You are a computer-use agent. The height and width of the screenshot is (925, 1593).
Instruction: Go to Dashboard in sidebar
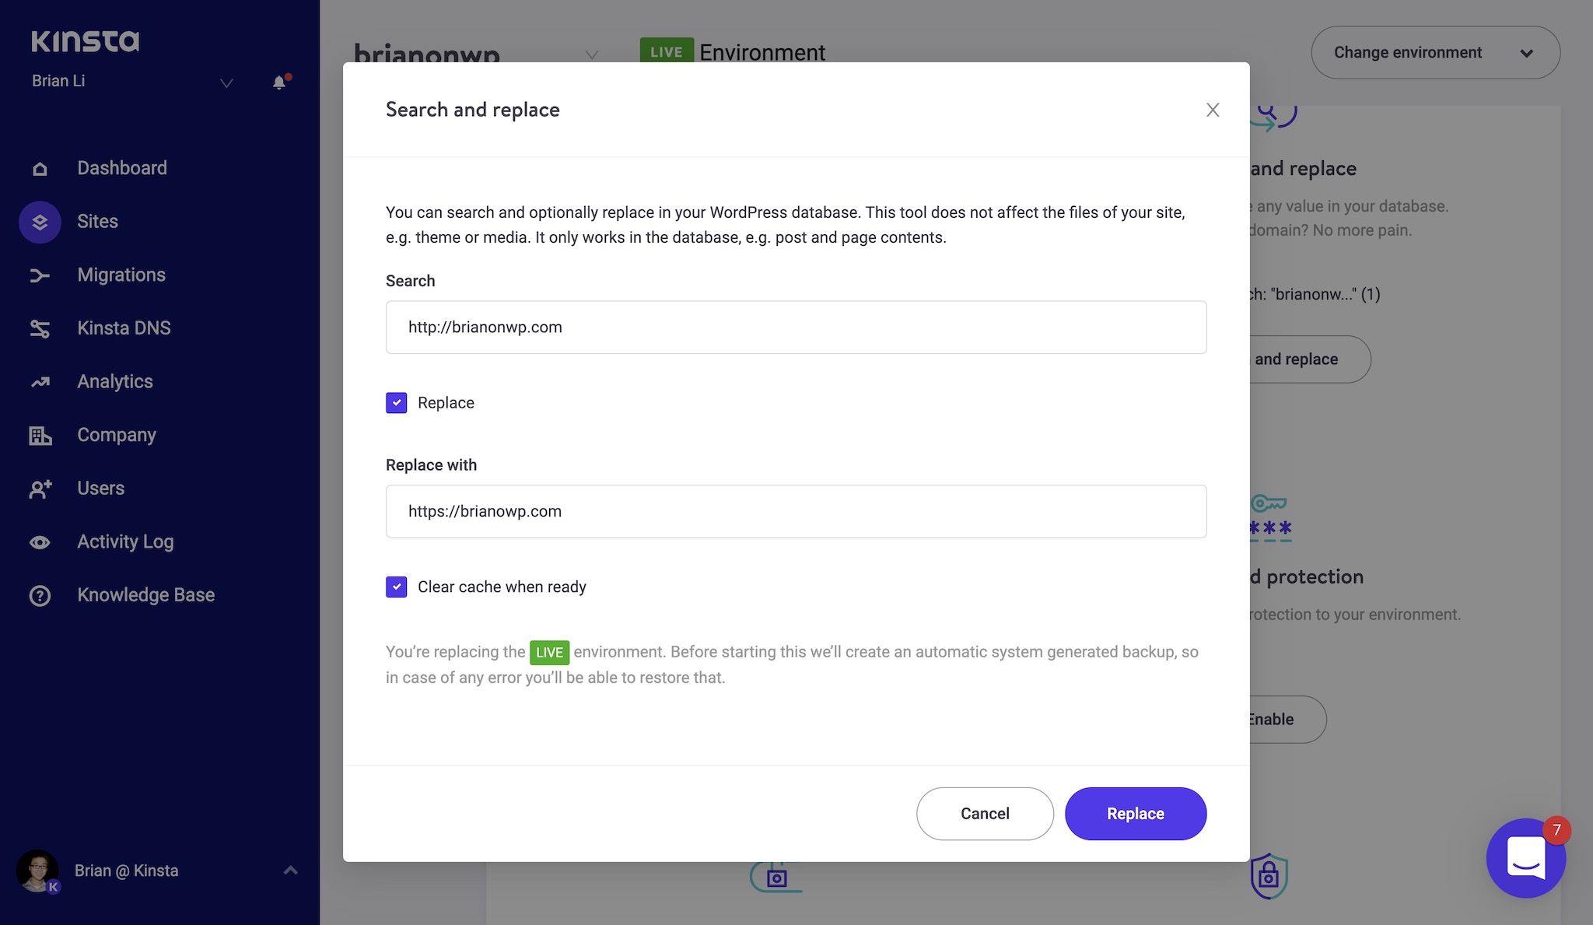[x=122, y=168]
